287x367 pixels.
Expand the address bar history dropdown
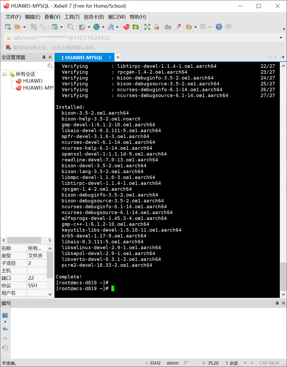click(x=281, y=38)
